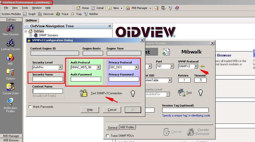Switch to the MIB Profiles tab
255x142 pixels.
127,127
